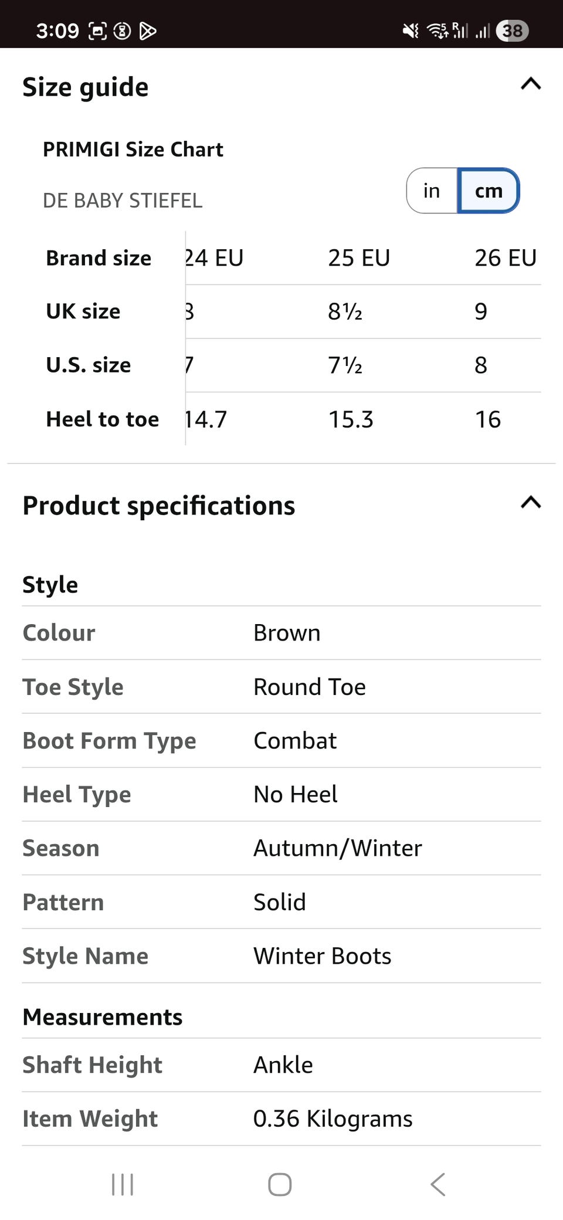Tap the Size guide heading

pyautogui.click(x=86, y=87)
